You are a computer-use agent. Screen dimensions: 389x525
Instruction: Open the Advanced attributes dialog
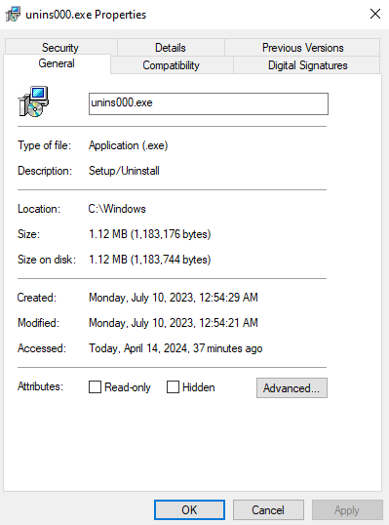click(x=292, y=388)
